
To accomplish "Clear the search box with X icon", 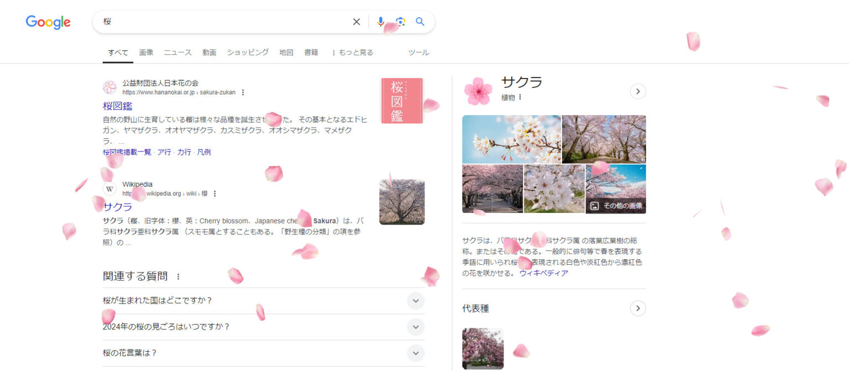I will pyautogui.click(x=357, y=22).
